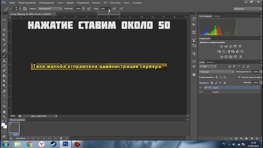Image resolution: width=263 pixels, height=148 pixels.
Task: Set foreground color swatch
Action: point(3,125)
